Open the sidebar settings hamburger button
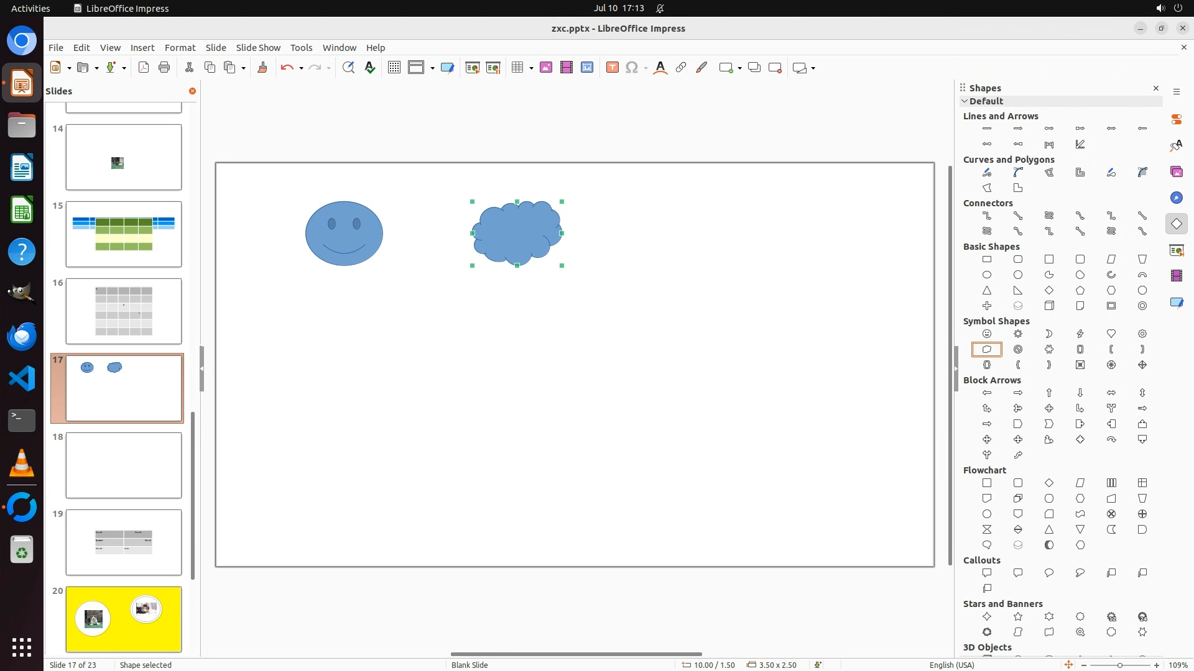Viewport: 1194px width, 671px height. click(1176, 92)
